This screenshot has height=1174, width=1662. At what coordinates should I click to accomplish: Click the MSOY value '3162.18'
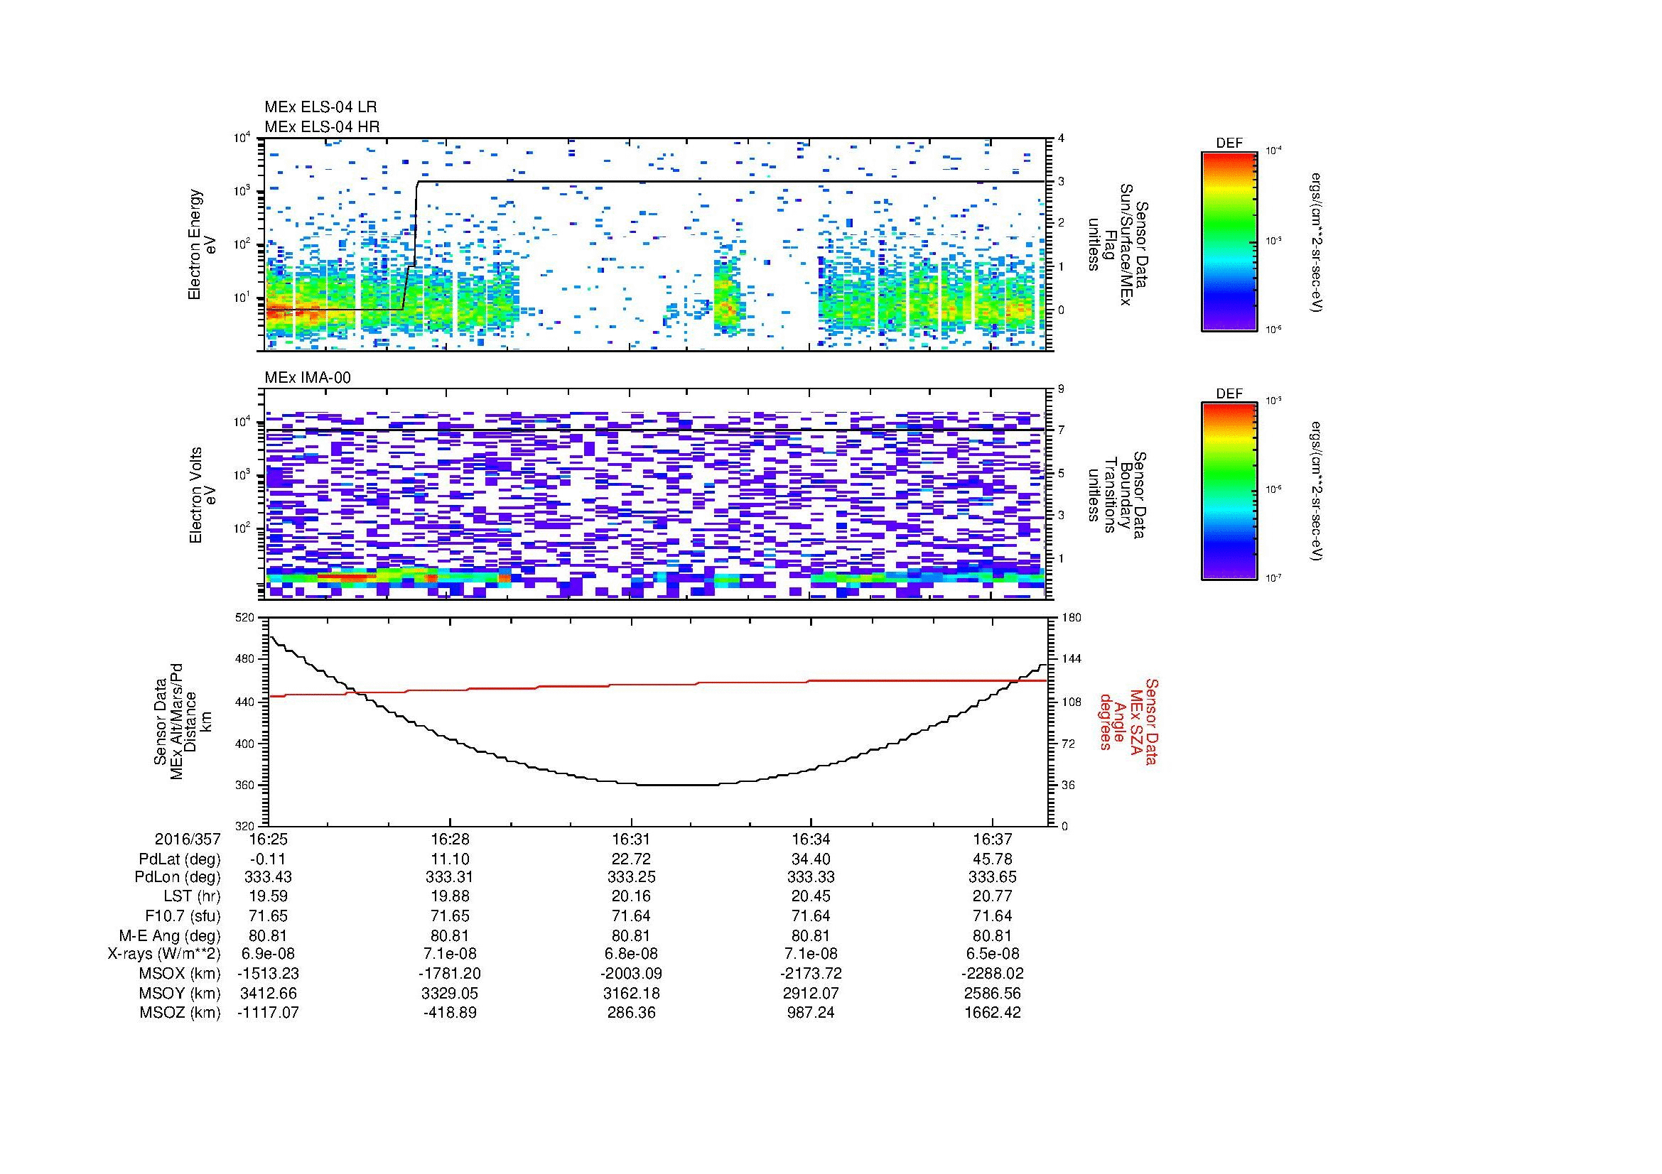click(631, 993)
